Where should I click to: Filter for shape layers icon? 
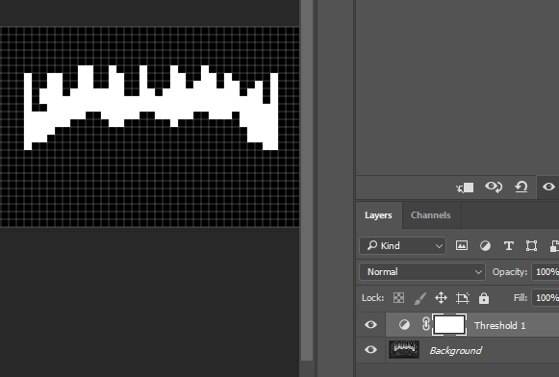pos(531,246)
